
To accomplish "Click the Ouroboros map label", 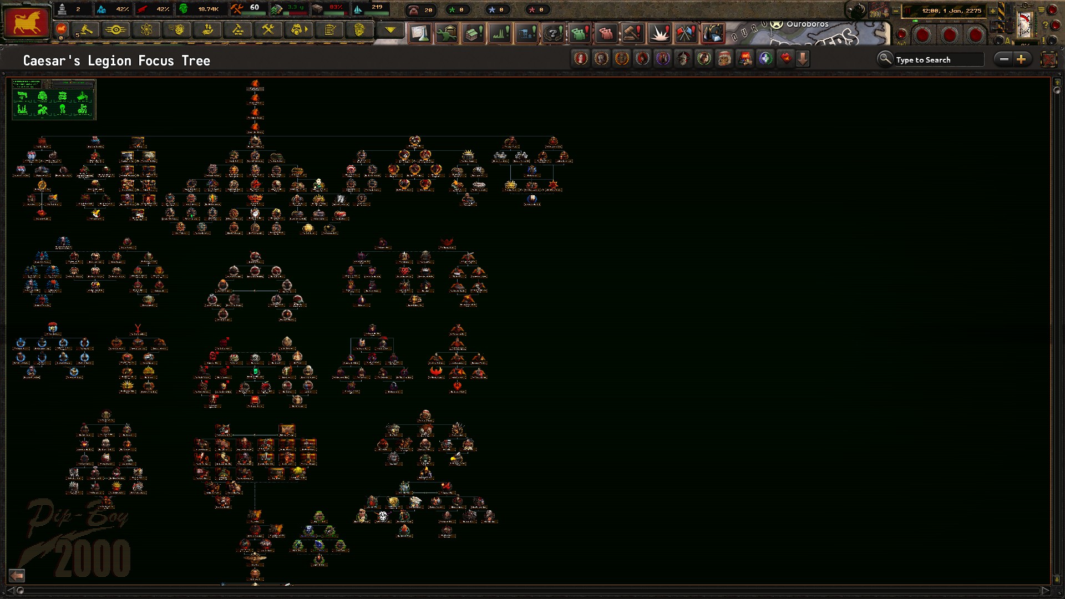I will 807,24.
